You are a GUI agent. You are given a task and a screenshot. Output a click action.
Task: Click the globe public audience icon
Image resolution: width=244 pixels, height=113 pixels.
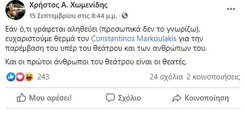coord(125,16)
